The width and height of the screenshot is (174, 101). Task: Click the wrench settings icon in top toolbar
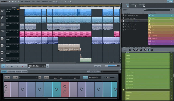coord(65,1)
